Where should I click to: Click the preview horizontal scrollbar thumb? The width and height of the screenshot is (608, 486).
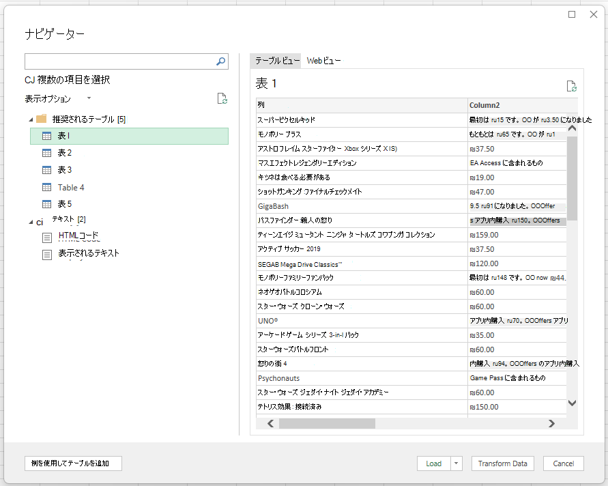tap(327, 423)
